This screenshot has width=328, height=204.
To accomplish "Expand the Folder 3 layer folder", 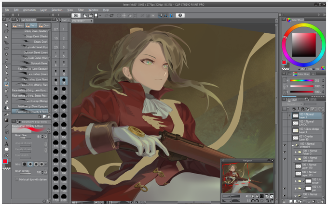I will [296, 152].
